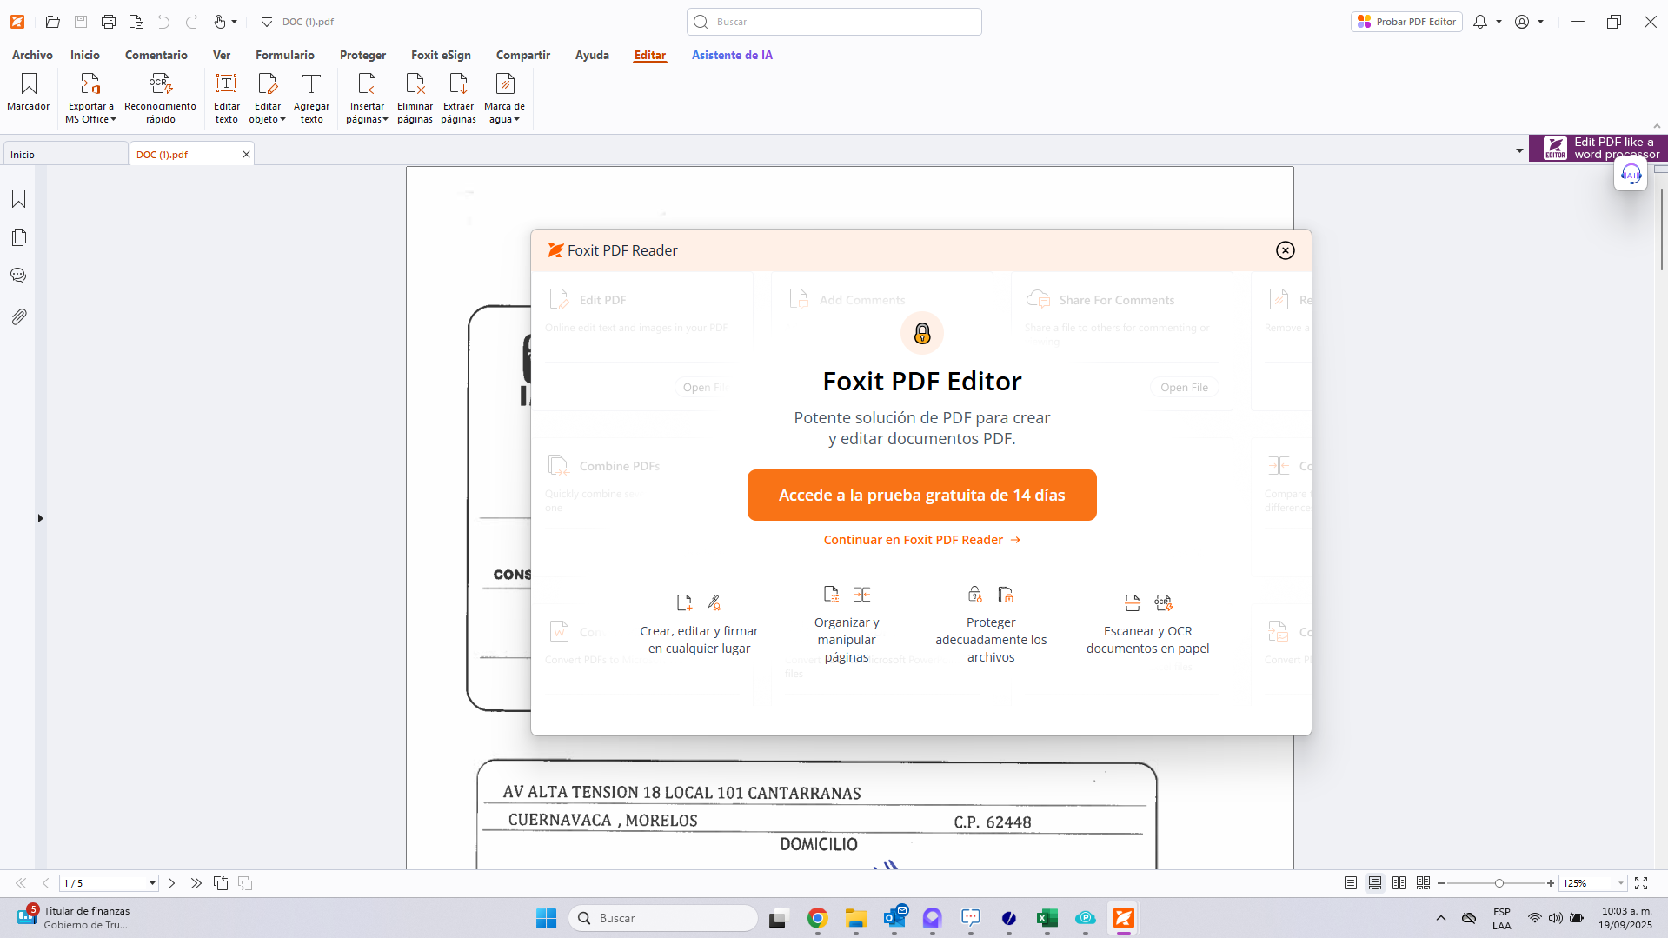Open the page number dropdown
The height and width of the screenshot is (938, 1668).
(x=152, y=883)
